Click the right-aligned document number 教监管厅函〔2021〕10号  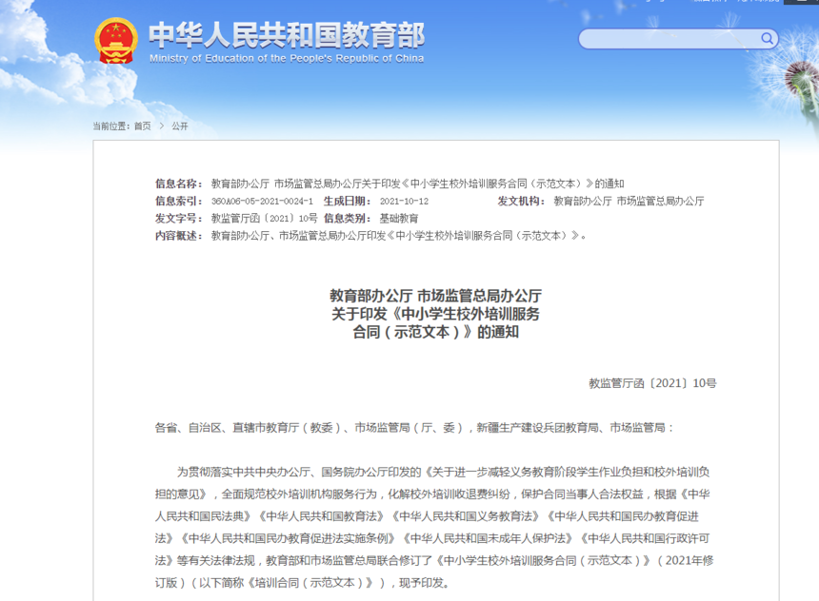[652, 383]
